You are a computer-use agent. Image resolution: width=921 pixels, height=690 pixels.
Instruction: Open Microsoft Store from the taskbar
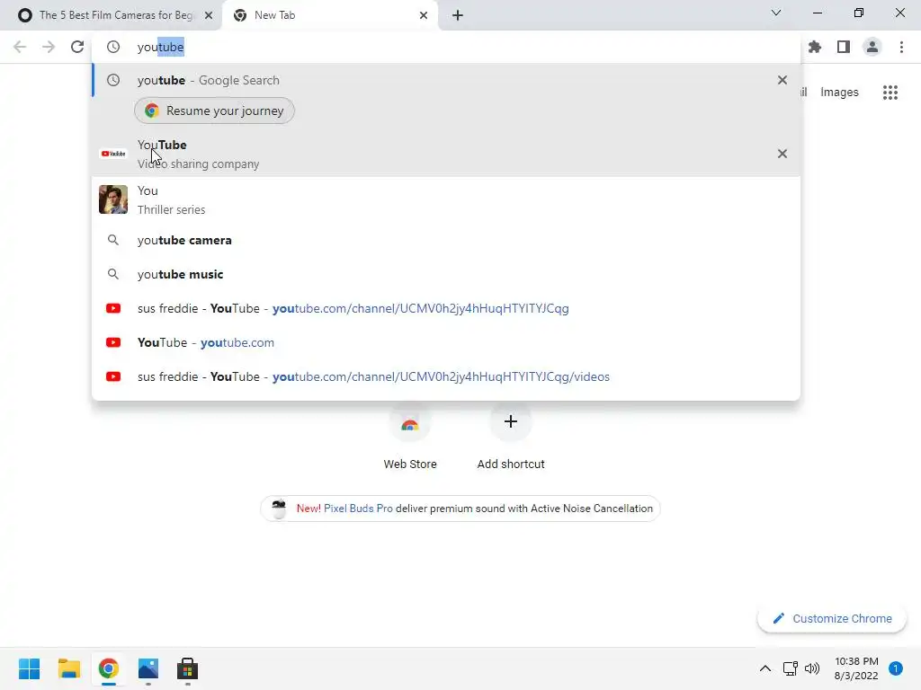click(187, 668)
